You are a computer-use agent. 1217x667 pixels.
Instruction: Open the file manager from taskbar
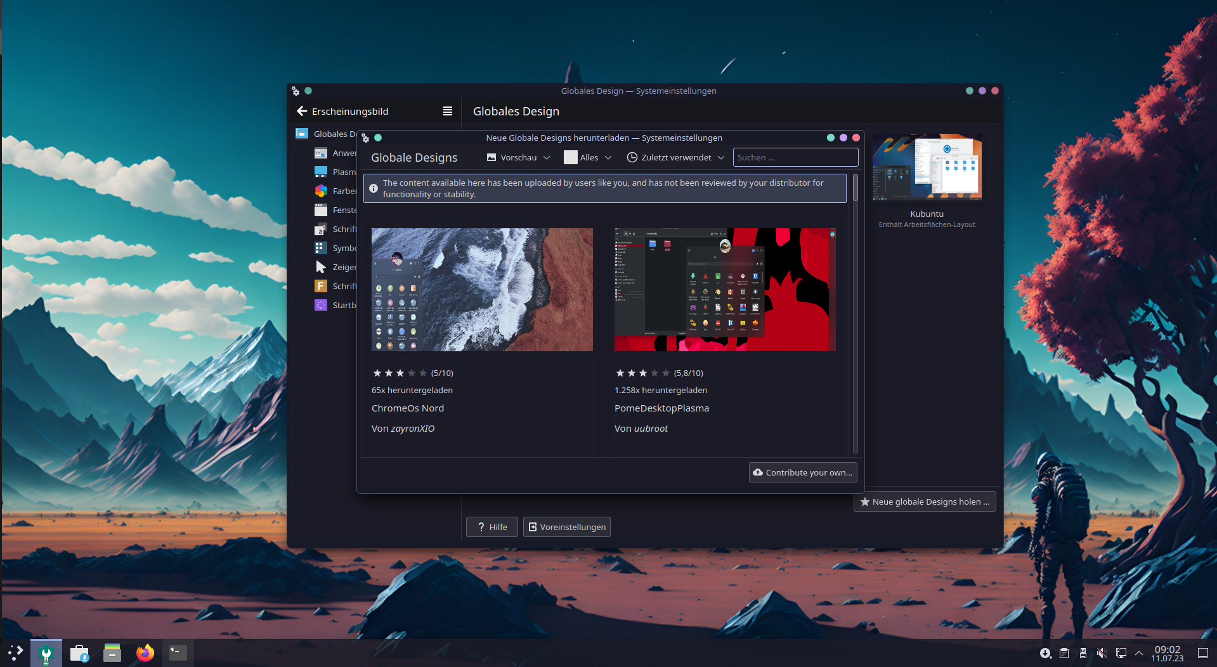pos(112,653)
